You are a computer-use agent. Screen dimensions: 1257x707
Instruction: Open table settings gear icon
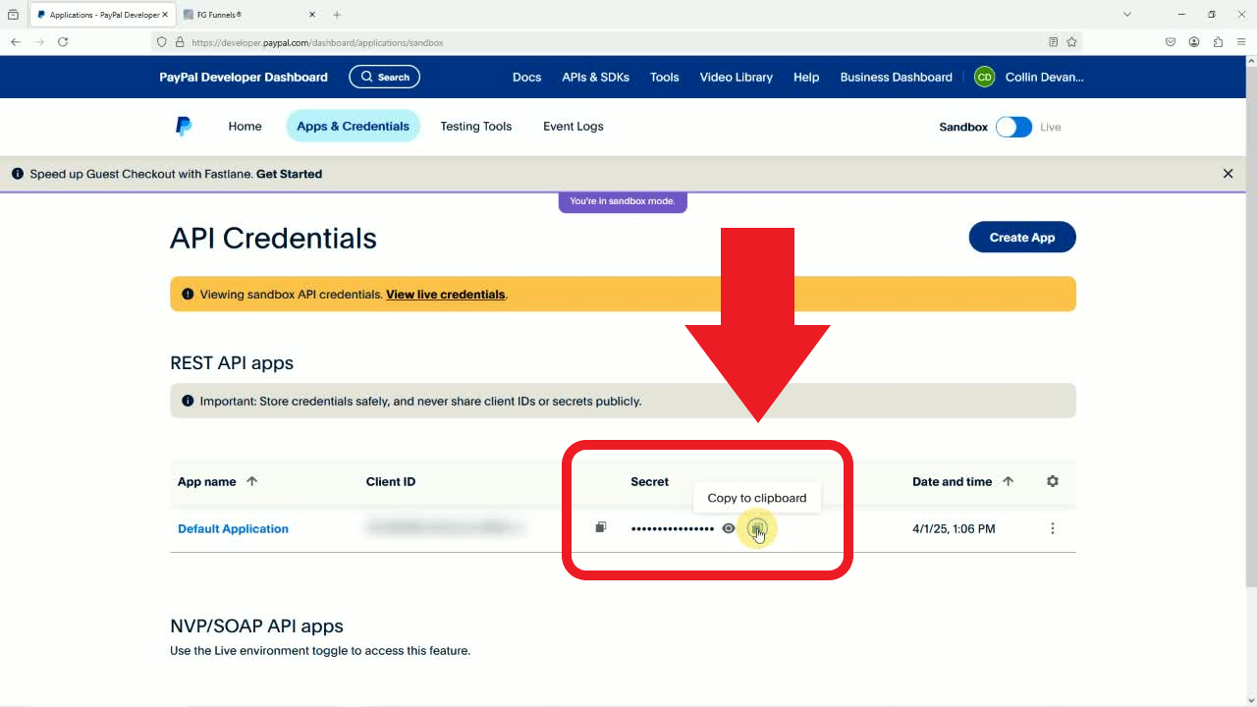pos(1053,481)
